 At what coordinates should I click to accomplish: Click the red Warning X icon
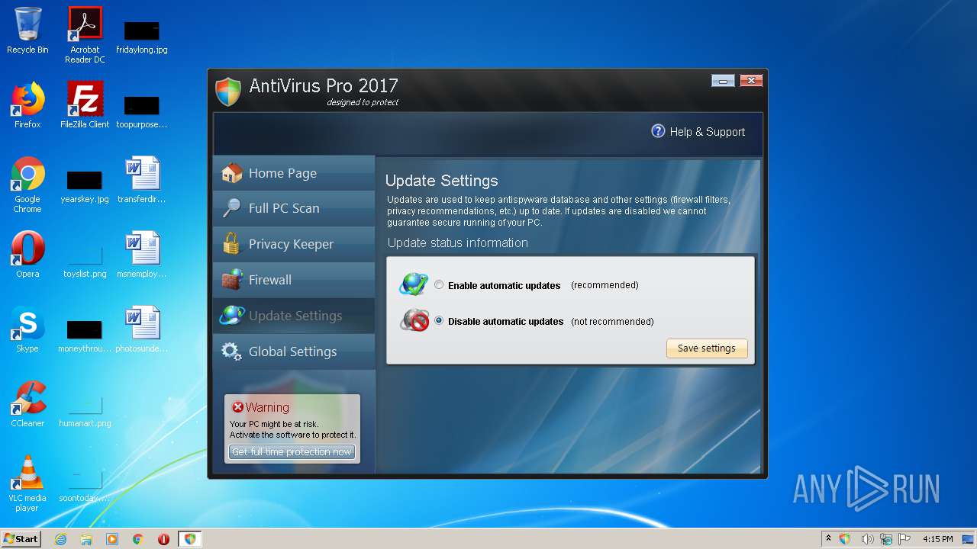coord(237,407)
